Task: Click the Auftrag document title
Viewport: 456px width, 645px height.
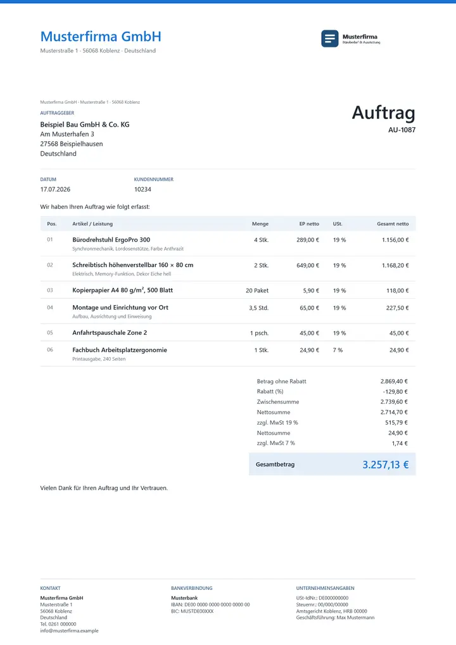Action: [x=384, y=112]
